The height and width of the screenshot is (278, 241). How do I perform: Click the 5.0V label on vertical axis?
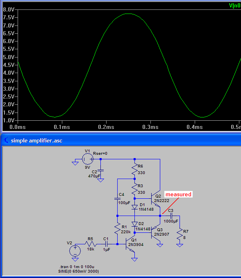(8, 57)
